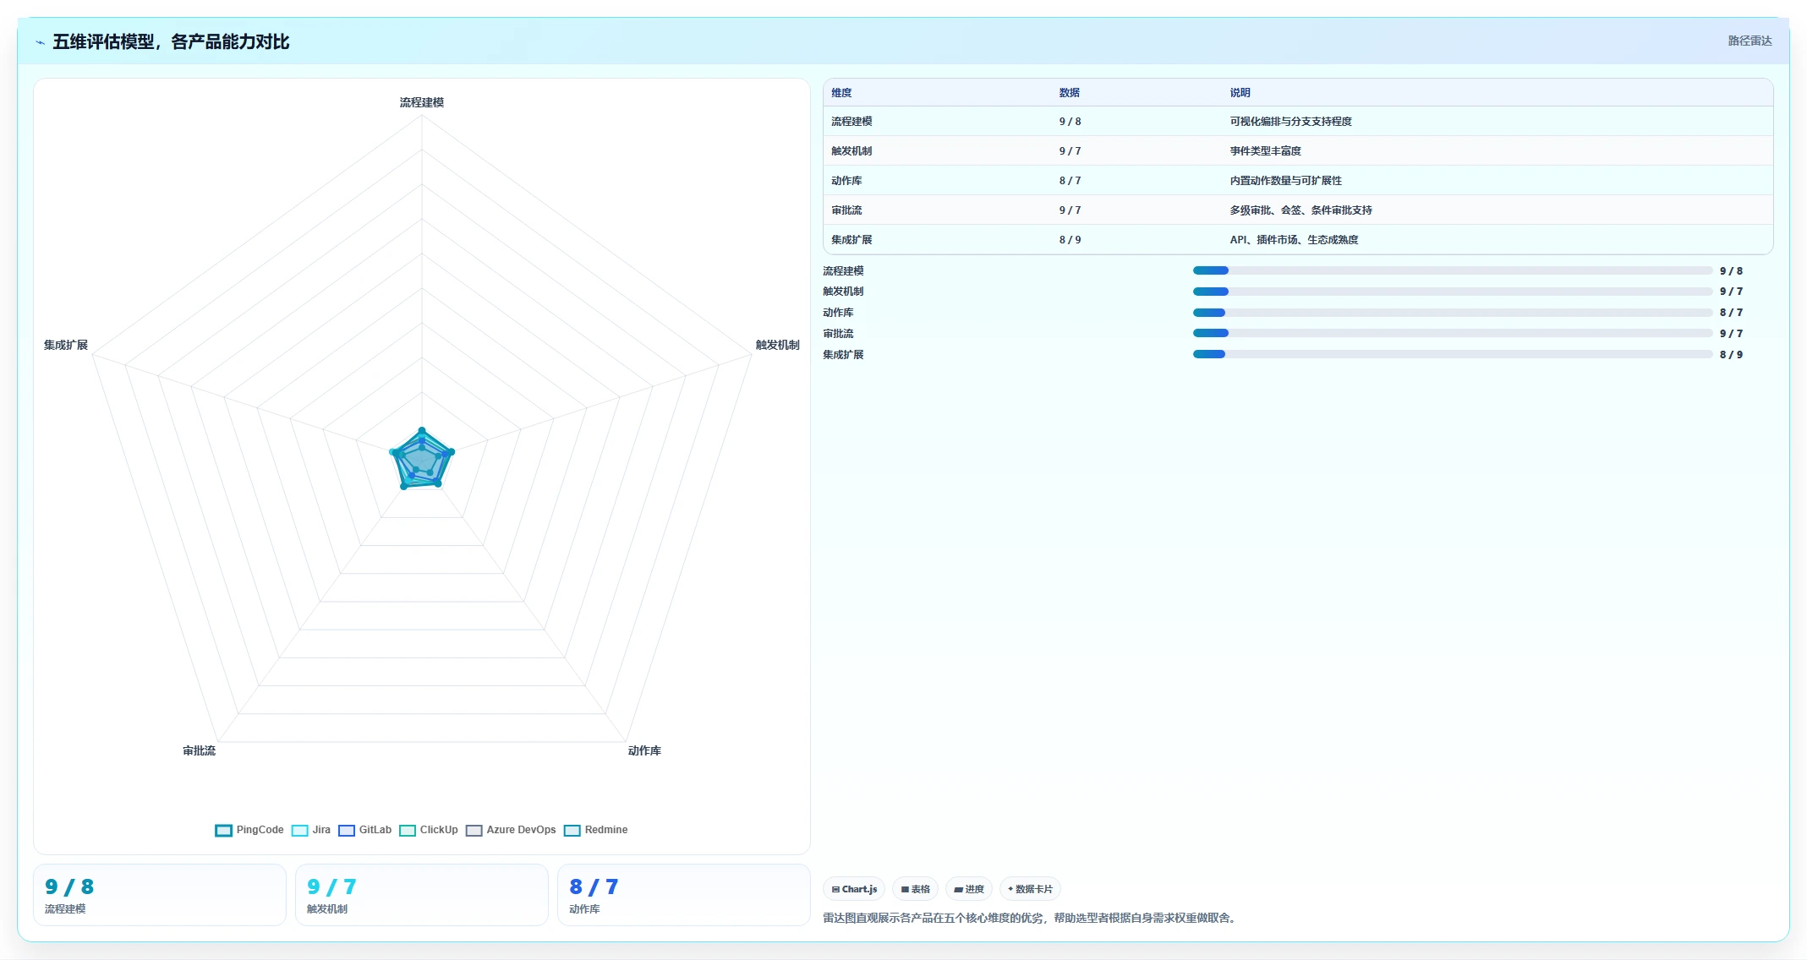
Task: Select the 触发机制 table row cell
Action: (x=851, y=151)
